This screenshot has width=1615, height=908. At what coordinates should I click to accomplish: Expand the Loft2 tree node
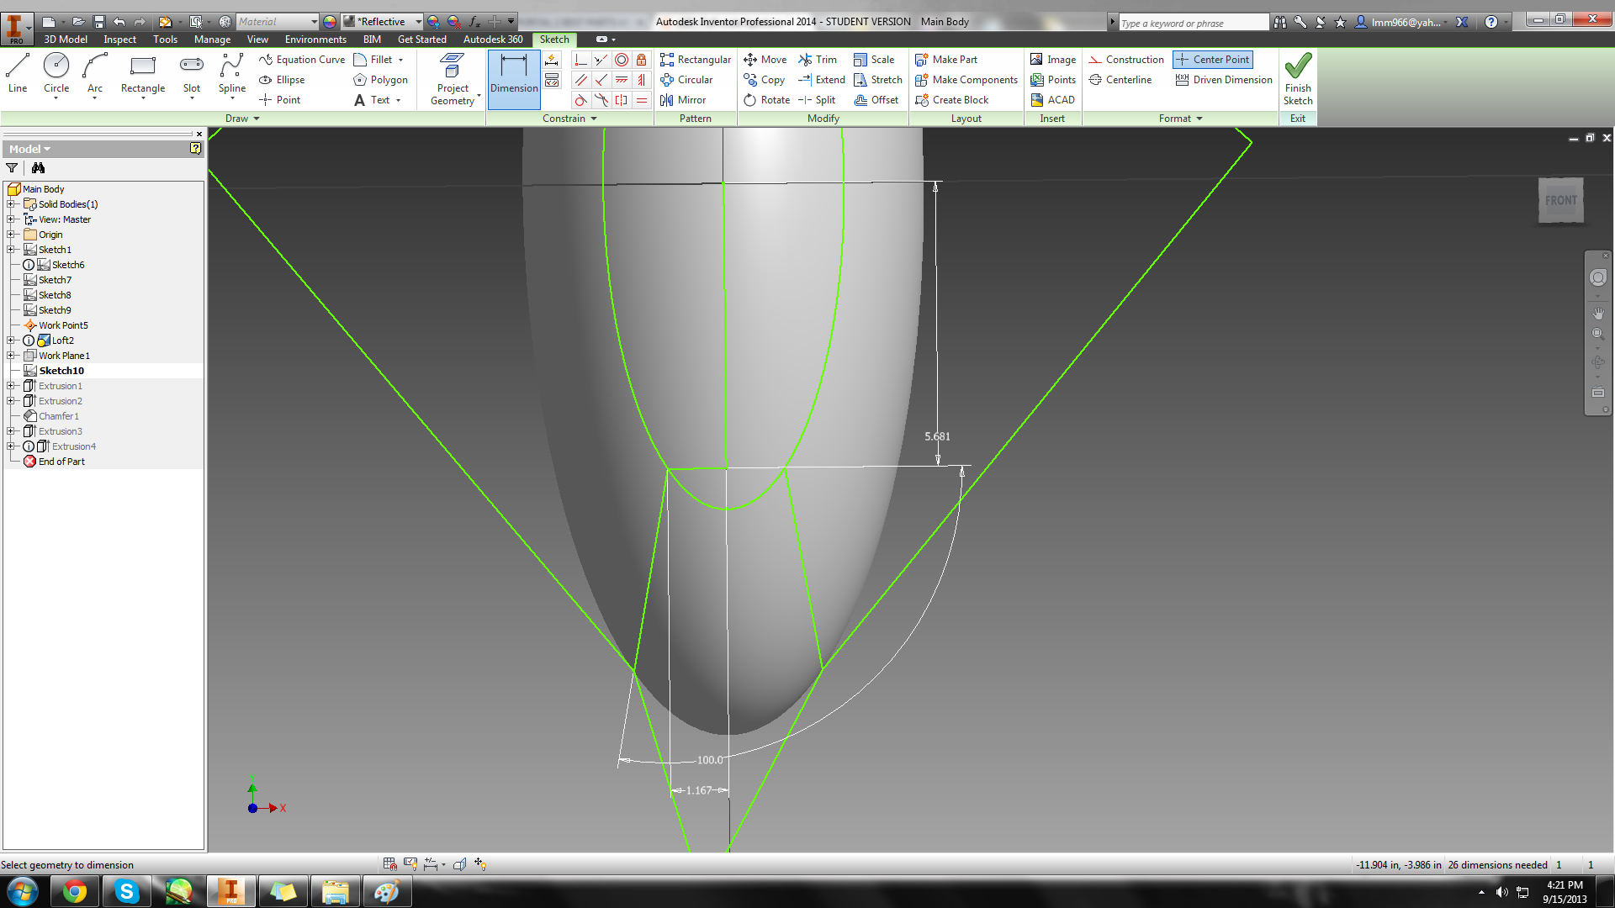(x=11, y=340)
